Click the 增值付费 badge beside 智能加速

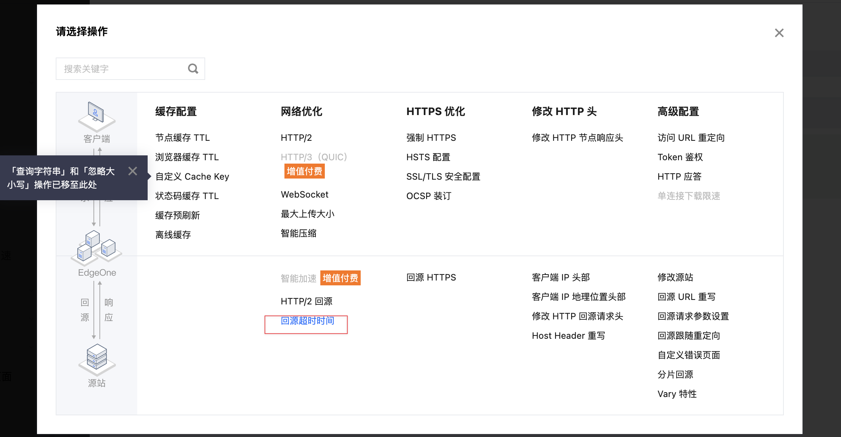pos(341,278)
